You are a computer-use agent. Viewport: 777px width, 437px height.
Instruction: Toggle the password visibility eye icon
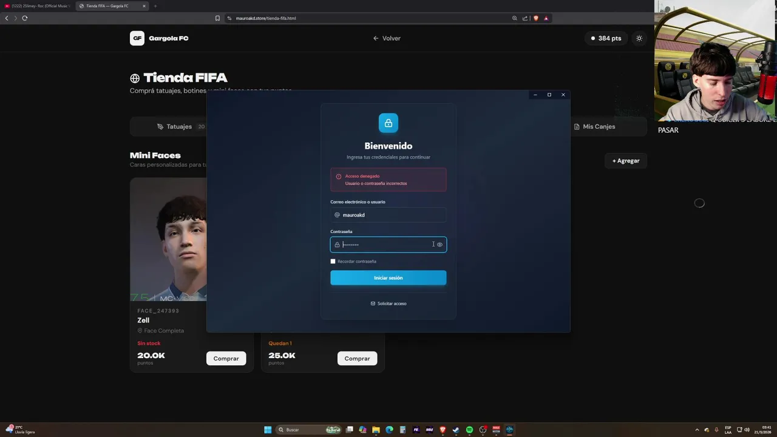tap(439, 245)
